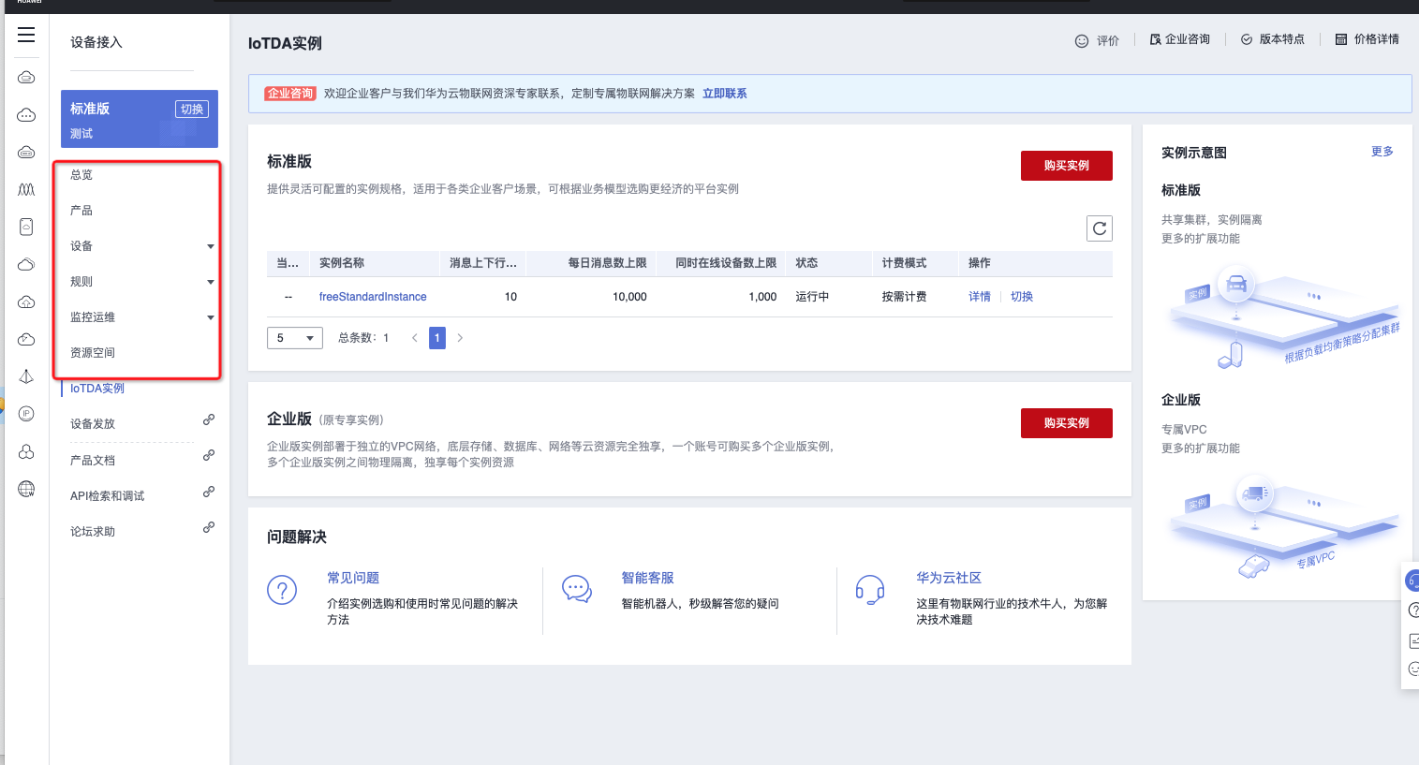Open the wave-shaped auto scaling icon
Image resolution: width=1419 pixels, height=765 pixels.
point(26,190)
